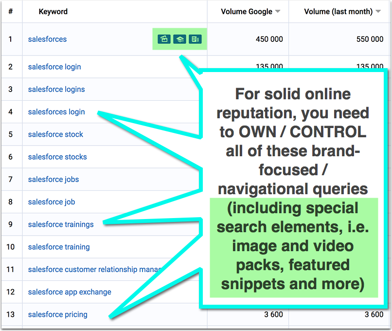Click row number 1 beside salesforces
This screenshot has width=392, height=331.
[10, 39]
